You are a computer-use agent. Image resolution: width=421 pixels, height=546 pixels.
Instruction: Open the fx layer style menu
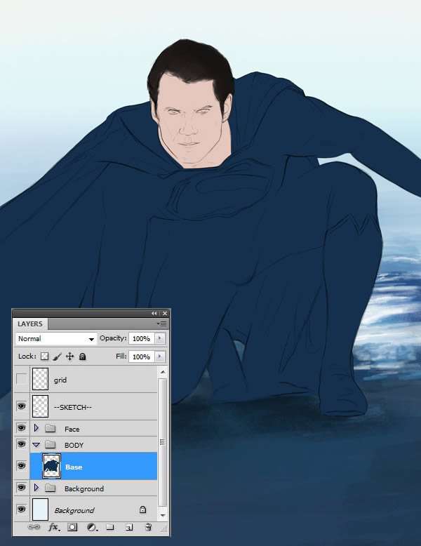coord(53,527)
